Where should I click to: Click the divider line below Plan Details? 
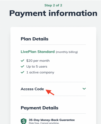(x=53, y=44)
